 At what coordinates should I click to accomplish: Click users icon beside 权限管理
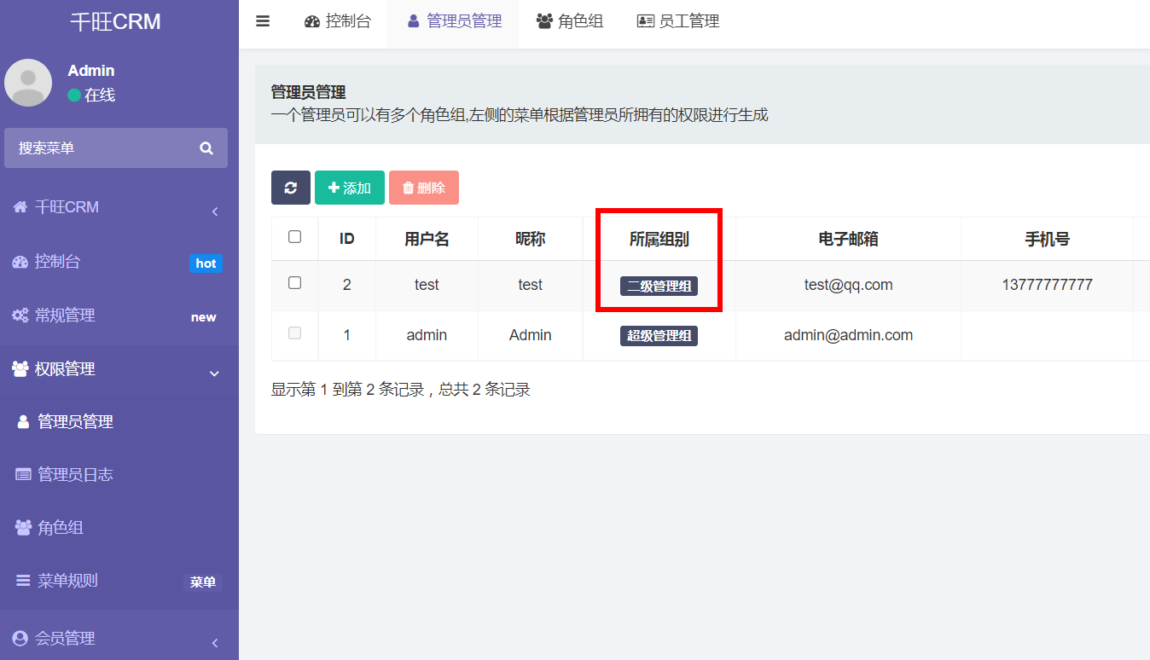20,369
